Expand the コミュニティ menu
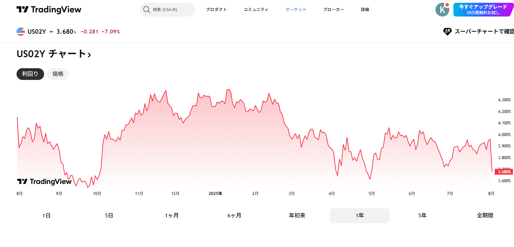Viewport: 514px width, 247px height. point(256,10)
